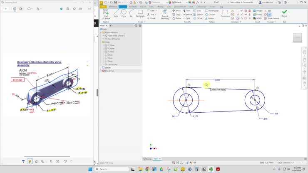Open Model browser hamburger menu

(140, 25)
